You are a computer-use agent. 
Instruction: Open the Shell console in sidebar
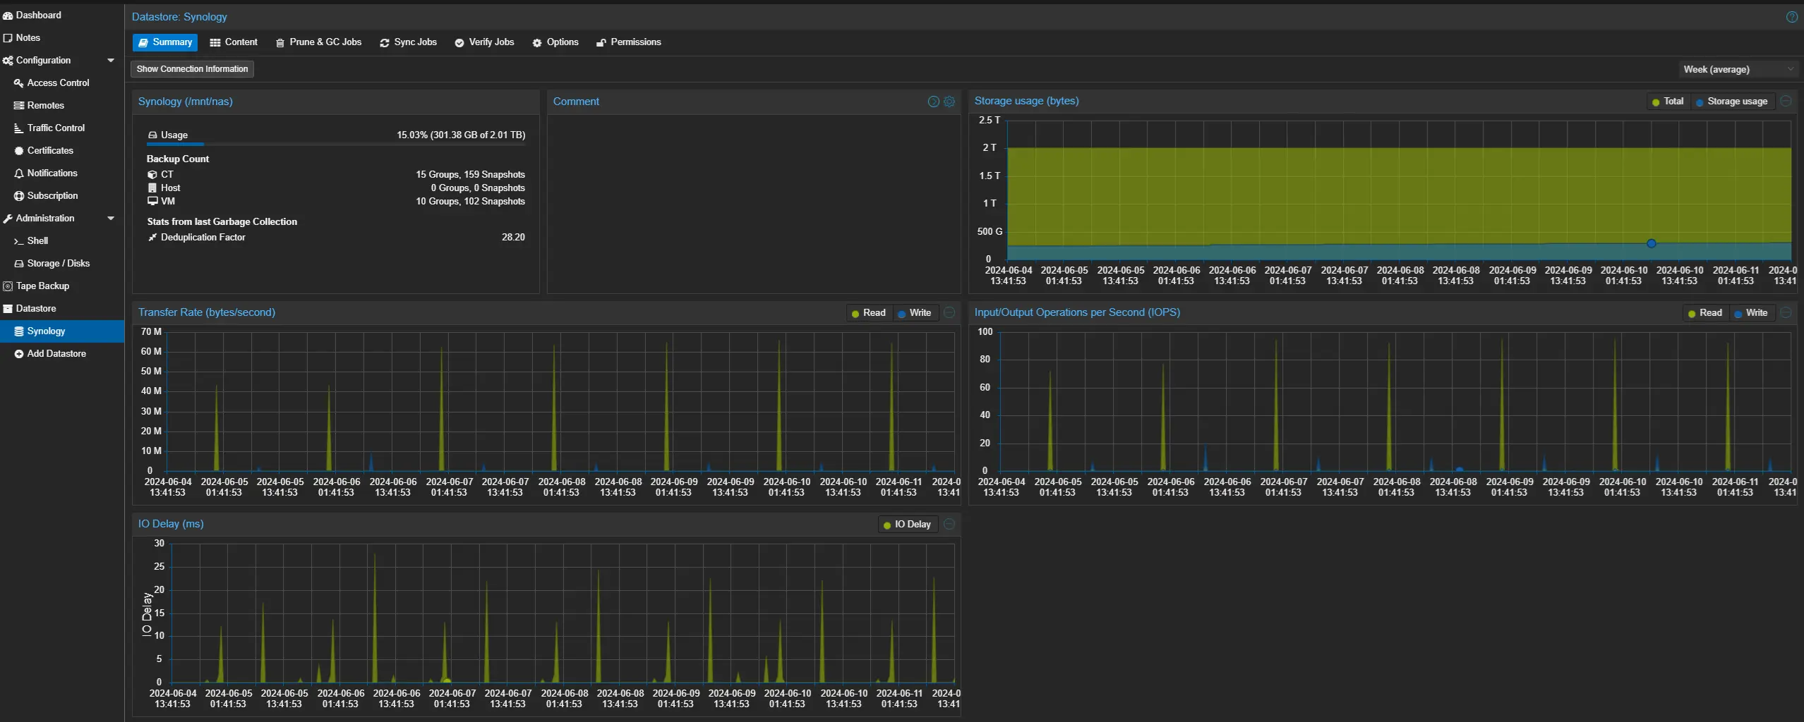pos(37,241)
